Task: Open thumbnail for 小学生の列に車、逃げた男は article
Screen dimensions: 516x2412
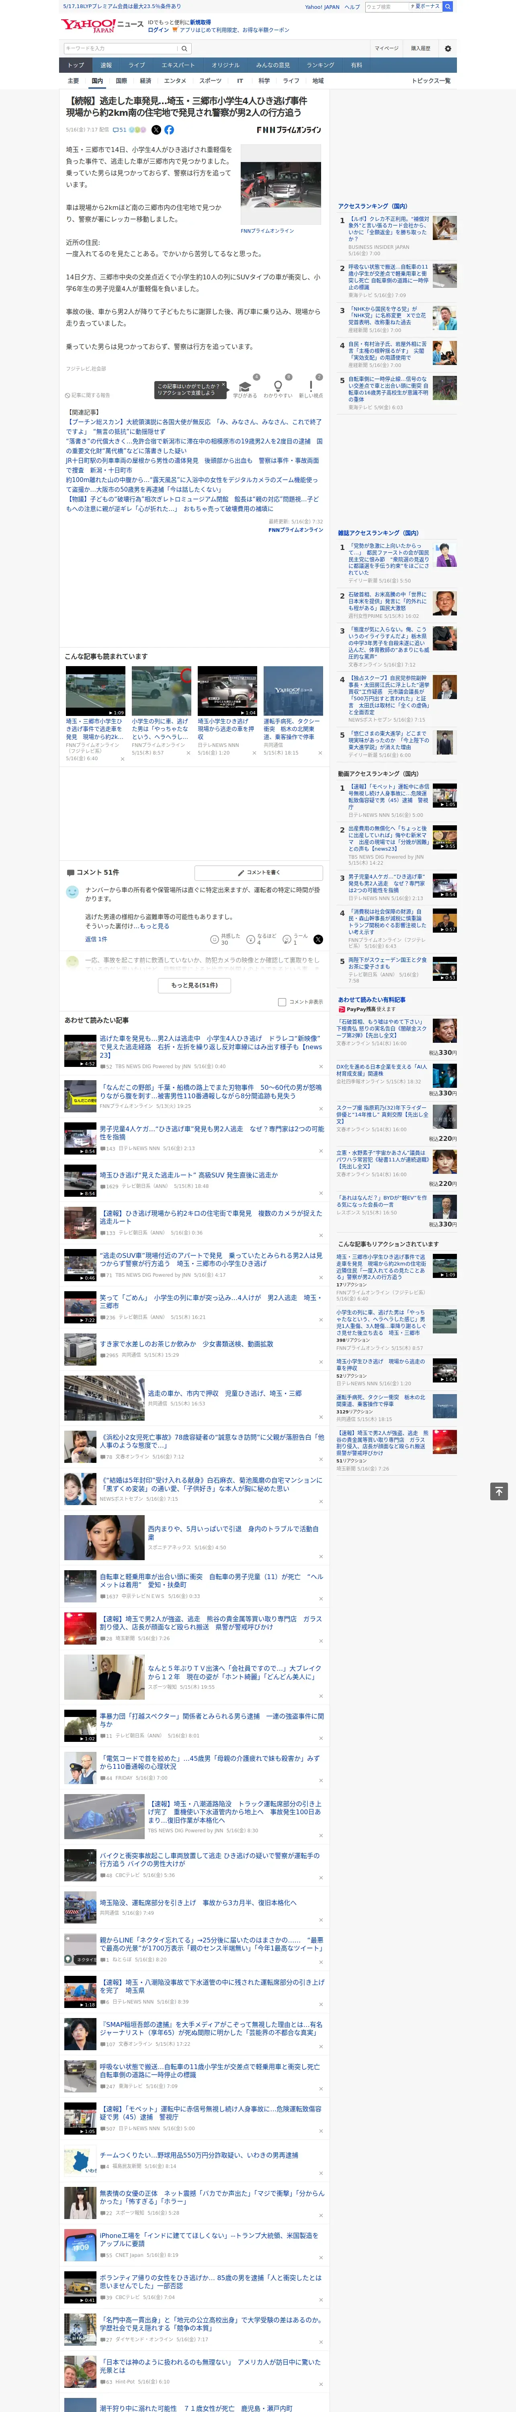Action: [161, 691]
